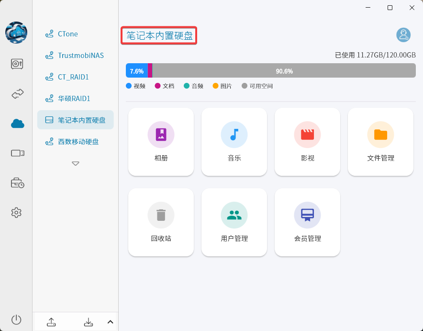
Task: Click the upload icon at the bottom
Action: 51,322
